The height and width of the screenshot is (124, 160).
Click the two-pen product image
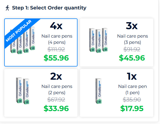click(21, 91)
